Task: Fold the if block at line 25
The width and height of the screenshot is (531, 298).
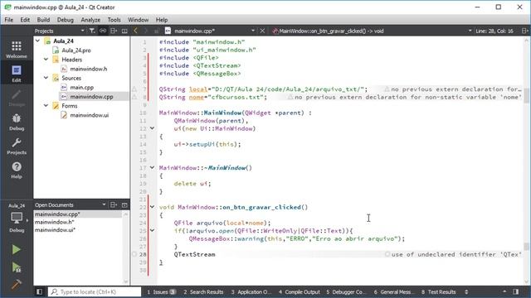Action: (152, 230)
